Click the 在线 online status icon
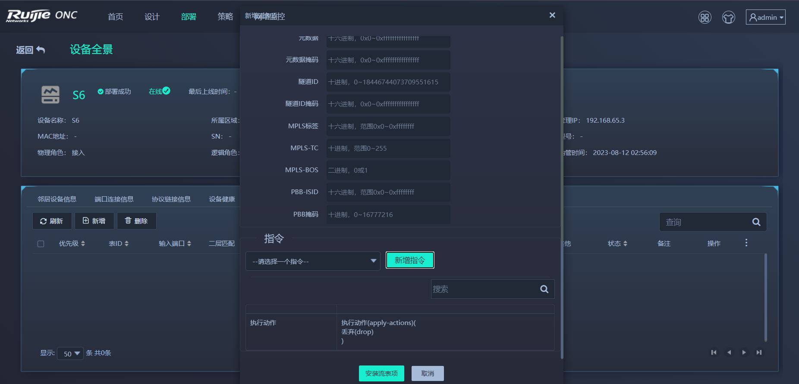Image resolution: width=799 pixels, height=384 pixels. 166,91
